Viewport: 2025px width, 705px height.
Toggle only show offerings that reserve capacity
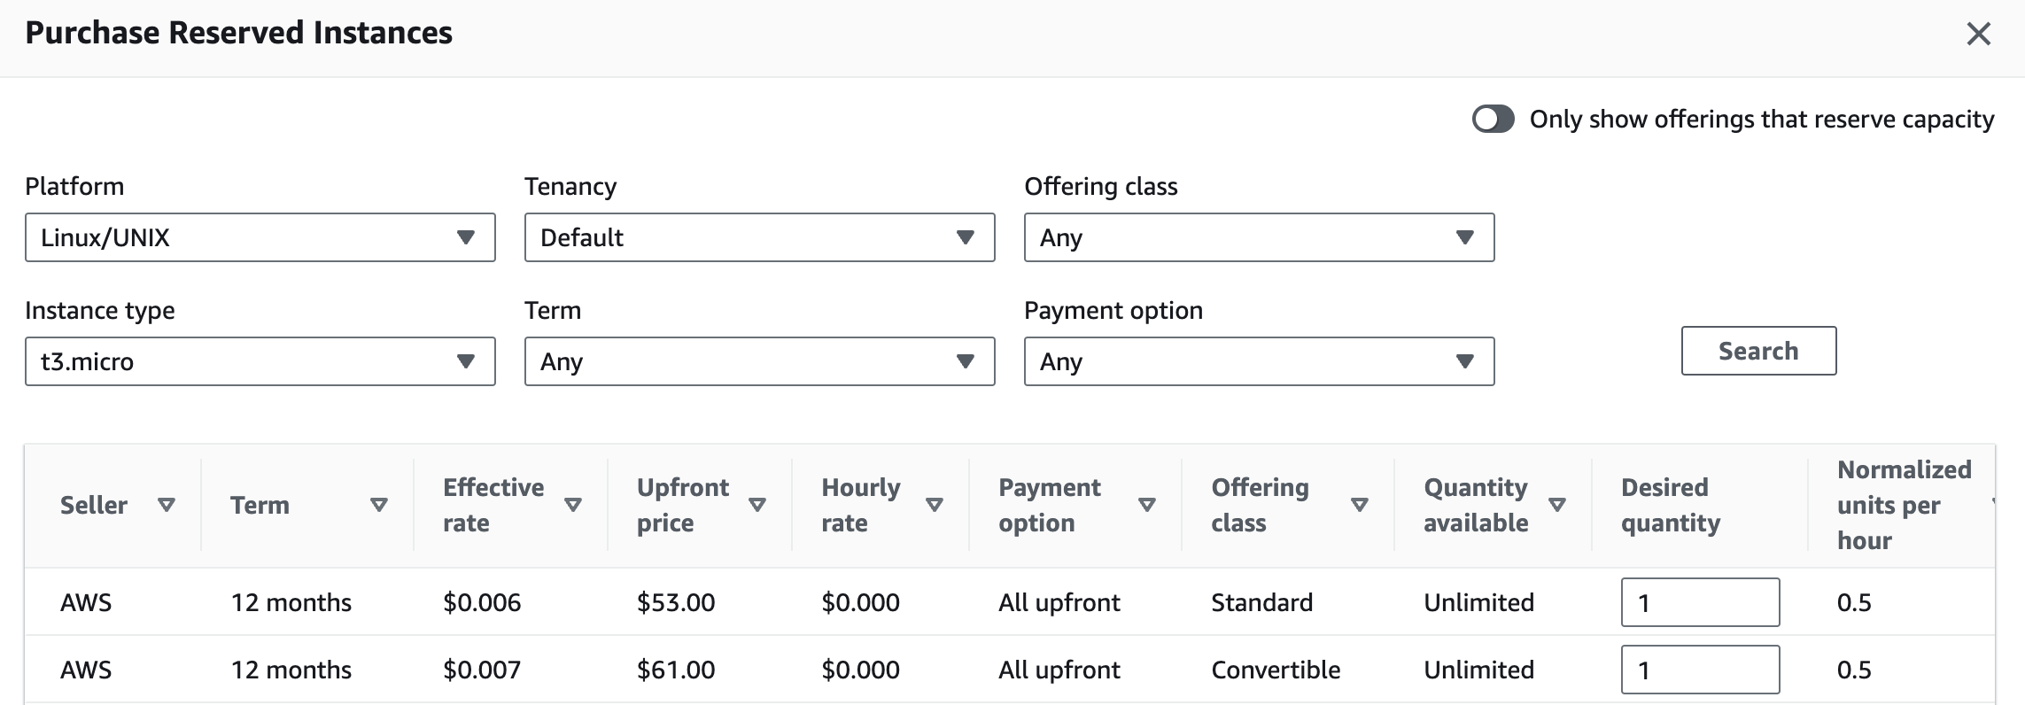(x=1494, y=119)
